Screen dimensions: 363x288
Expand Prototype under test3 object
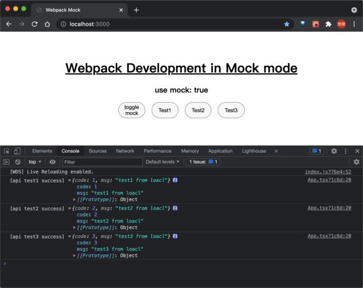tap(74, 256)
